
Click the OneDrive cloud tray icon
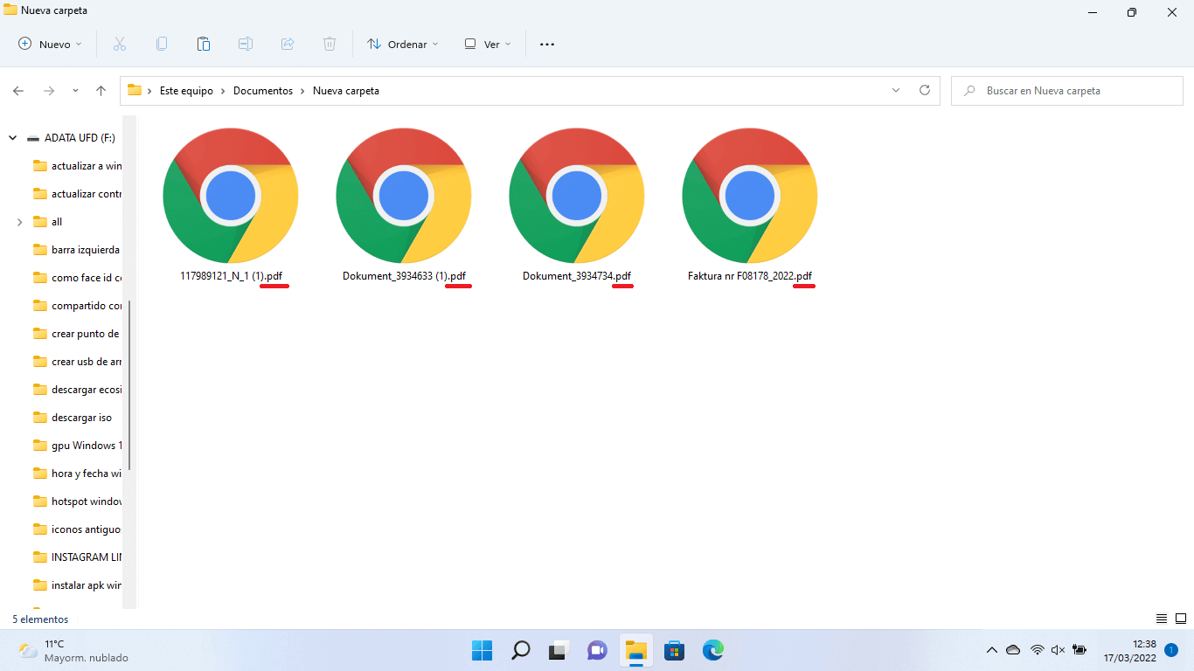pos(1013,650)
